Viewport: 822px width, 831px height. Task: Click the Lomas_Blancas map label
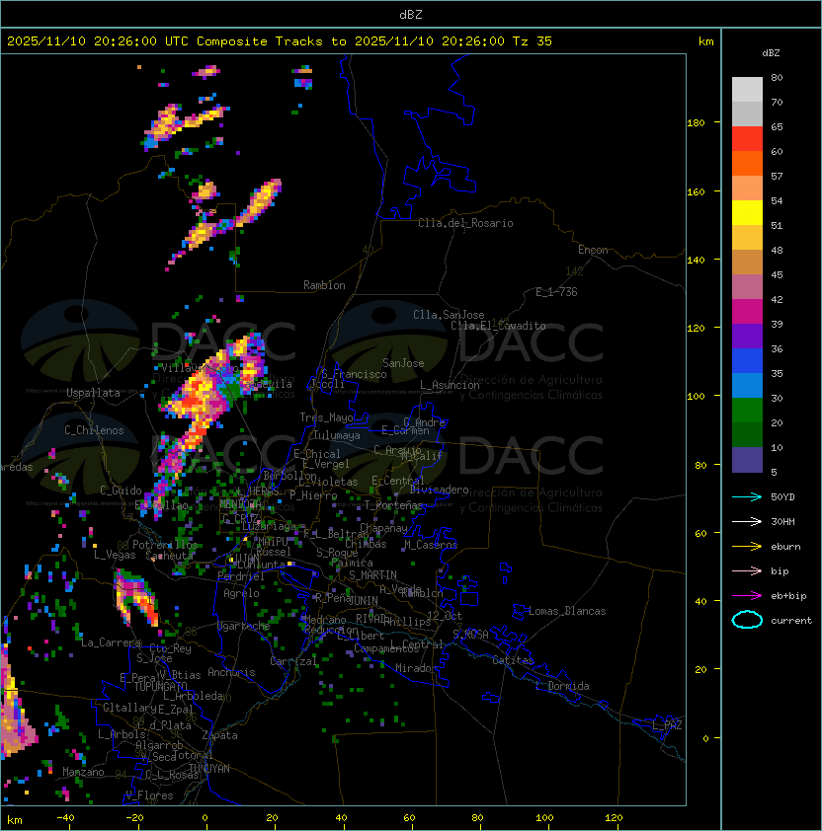(567, 611)
